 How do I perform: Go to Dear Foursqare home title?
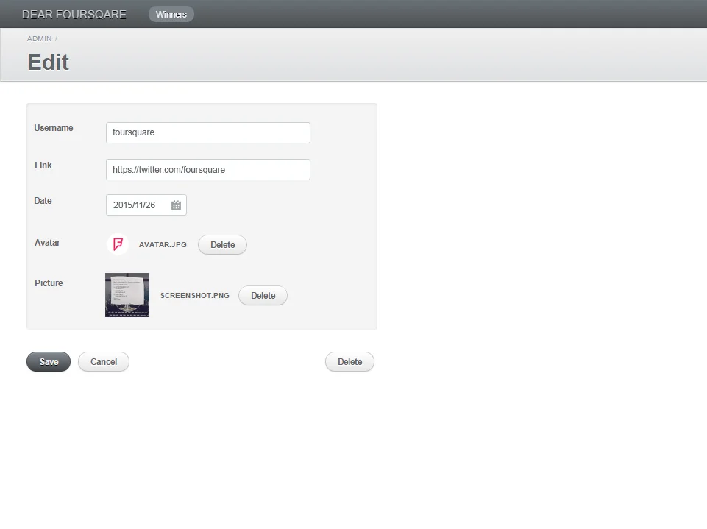[74, 15]
